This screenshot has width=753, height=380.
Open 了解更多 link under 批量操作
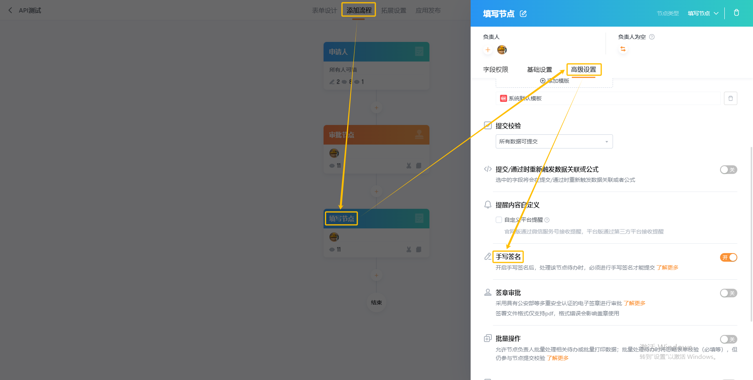tap(558, 358)
